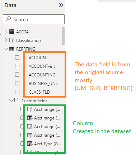This screenshot has width=136, height=155.
Task: Collapse the Custom fields folder chevron
Action: [x=11, y=100]
